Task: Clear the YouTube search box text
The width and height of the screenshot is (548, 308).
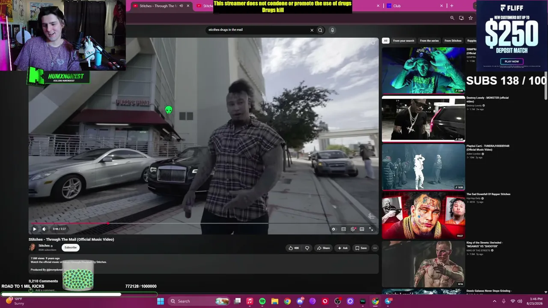Action: (312, 30)
